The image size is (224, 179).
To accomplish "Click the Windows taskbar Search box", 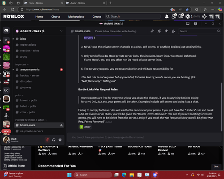I will point(93,175).
